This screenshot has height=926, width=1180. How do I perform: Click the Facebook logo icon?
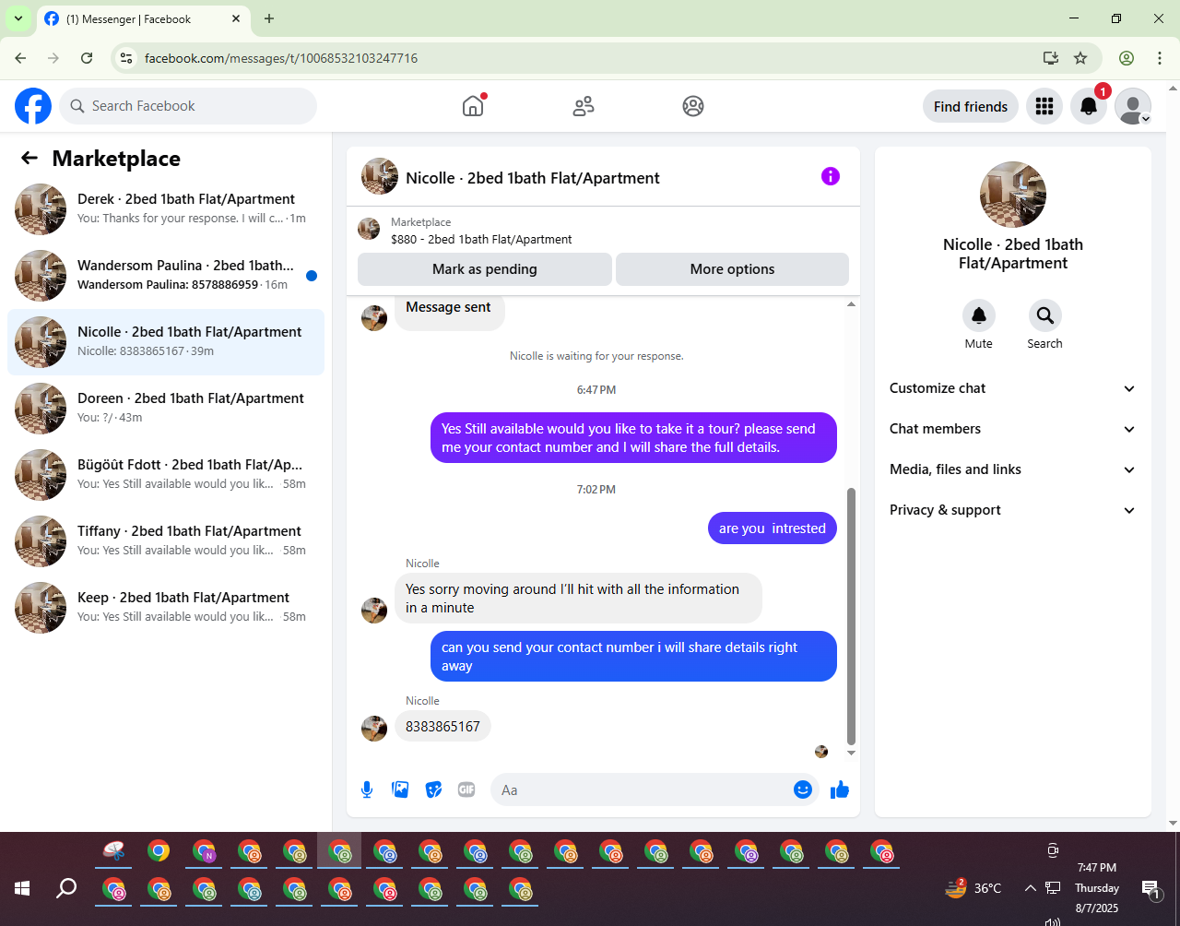coord(33,106)
